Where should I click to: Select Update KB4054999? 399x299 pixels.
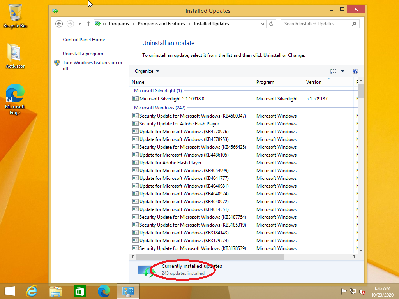(x=181, y=171)
